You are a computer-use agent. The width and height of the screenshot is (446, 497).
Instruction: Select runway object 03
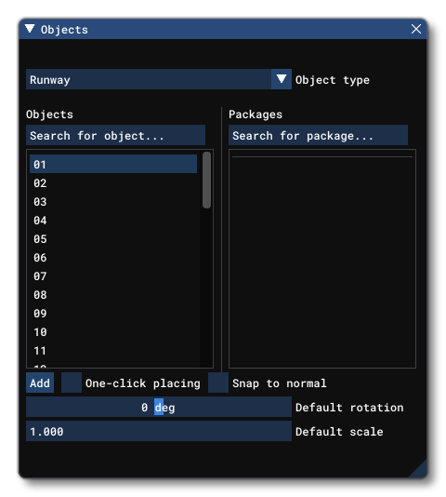(113, 202)
